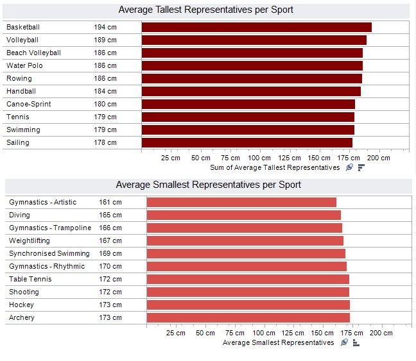Click the Average Tallest Representatives per Sport title
The height and width of the screenshot is (361, 416).
tap(207, 10)
